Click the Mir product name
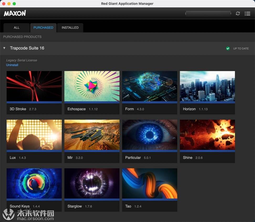Image resolution: width=255 pixels, height=222 pixels. click(x=70, y=158)
